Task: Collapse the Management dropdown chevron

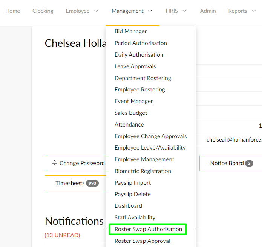Action: [x=150, y=11]
